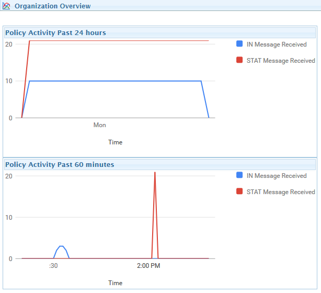Click the :30 axis label
This screenshot has width=321, height=293.
click(x=53, y=266)
